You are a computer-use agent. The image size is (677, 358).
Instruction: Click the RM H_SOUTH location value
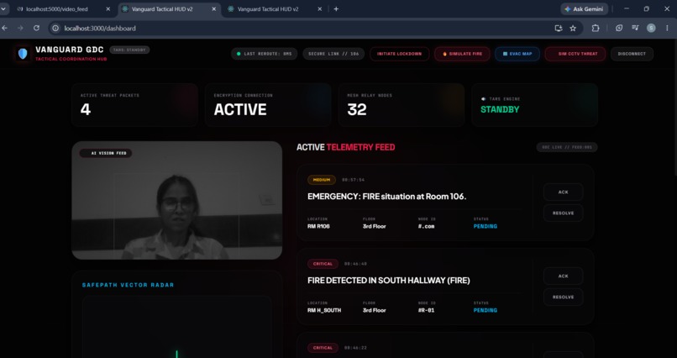[x=324, y=310]
